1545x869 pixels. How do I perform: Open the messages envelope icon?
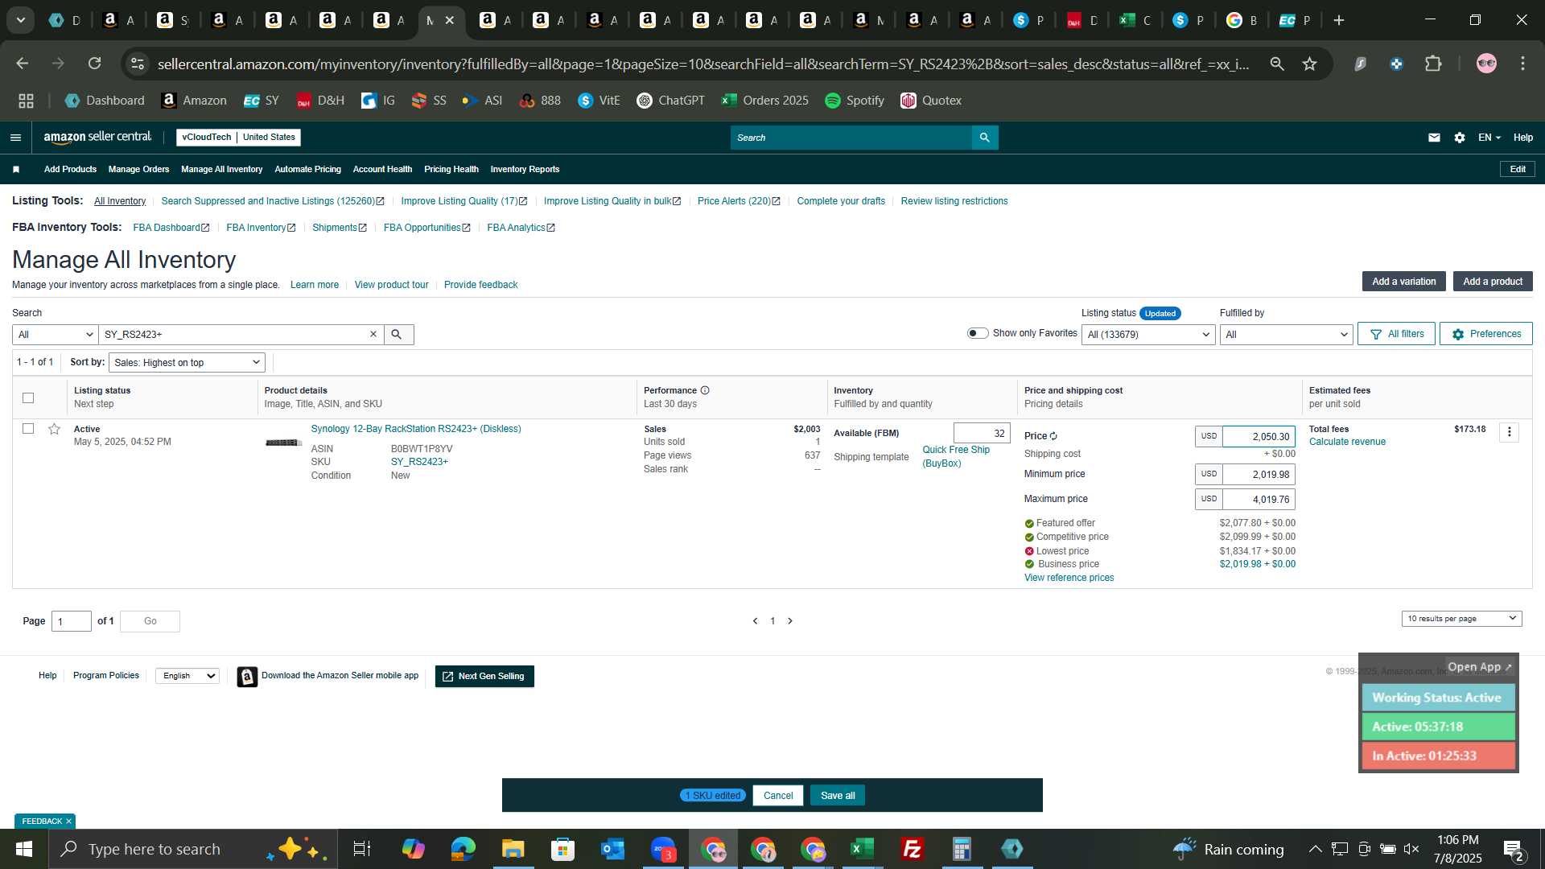(1434, 138)
